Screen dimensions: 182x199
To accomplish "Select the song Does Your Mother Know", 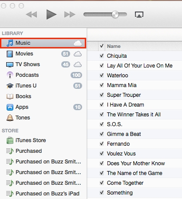I will pyautogui.click(x=136, y=163).
